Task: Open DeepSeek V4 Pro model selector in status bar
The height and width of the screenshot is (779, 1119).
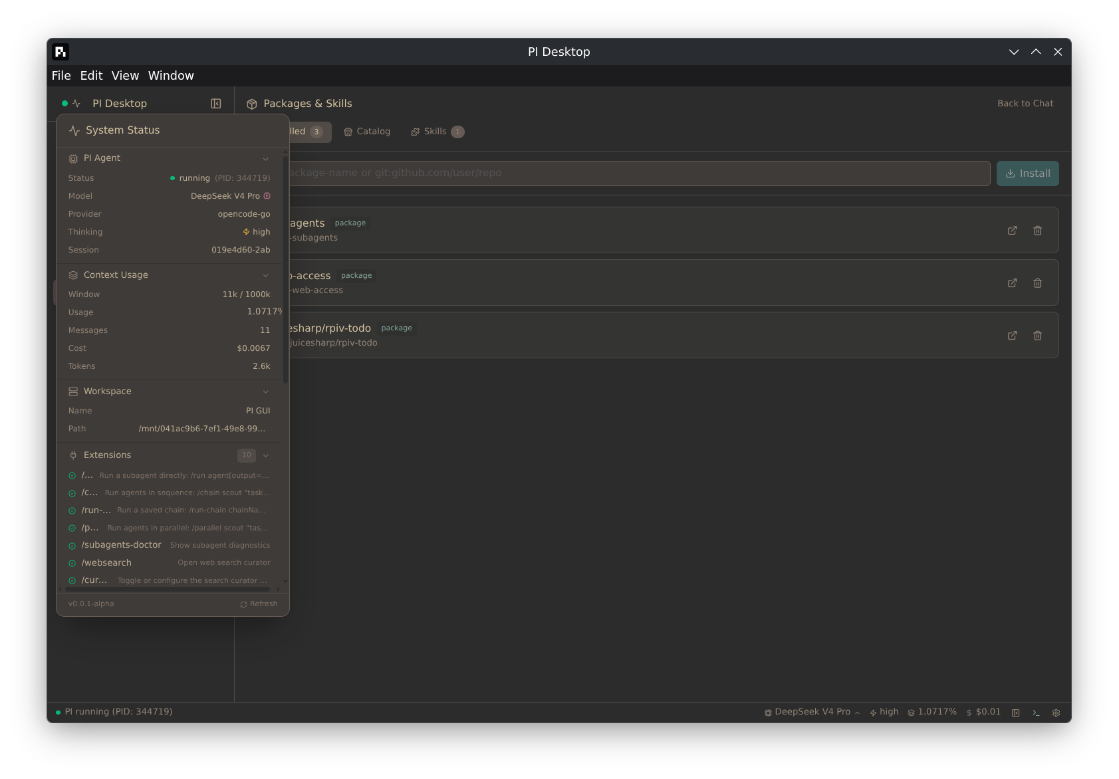Action: tap(812, 712)
